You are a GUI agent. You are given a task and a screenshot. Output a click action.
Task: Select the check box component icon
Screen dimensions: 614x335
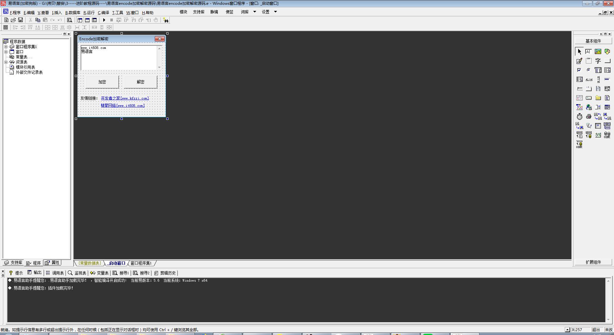pyautogui.click(x=579, y=70)
